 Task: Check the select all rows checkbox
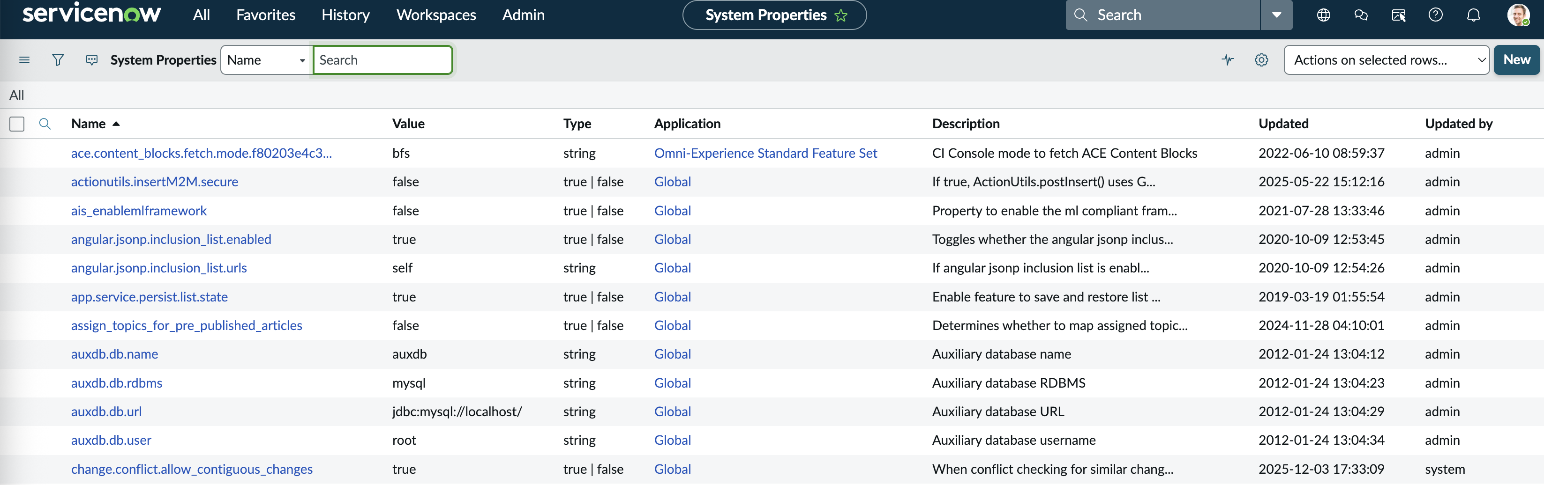(x=17, y=124)
